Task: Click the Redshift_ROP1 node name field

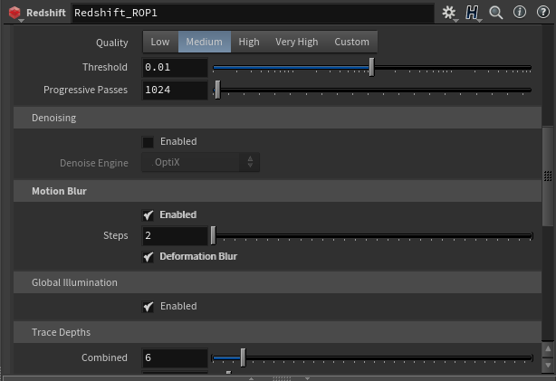Action: [252, 14]
